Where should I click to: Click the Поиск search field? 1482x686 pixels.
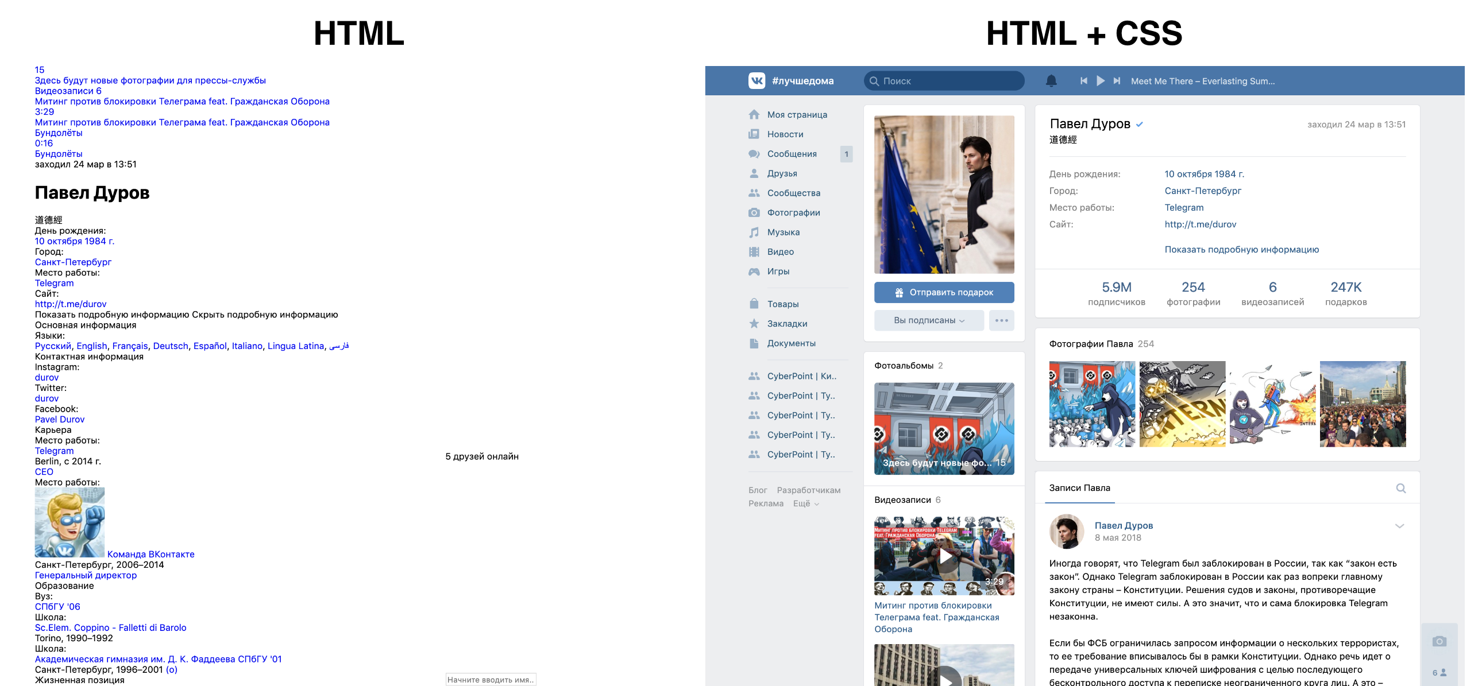944,81
